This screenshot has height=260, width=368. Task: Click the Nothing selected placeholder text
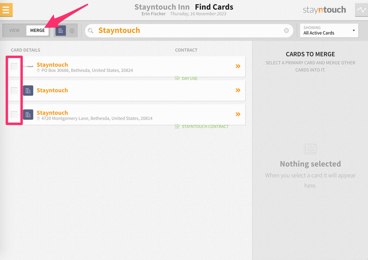point(310,164)
